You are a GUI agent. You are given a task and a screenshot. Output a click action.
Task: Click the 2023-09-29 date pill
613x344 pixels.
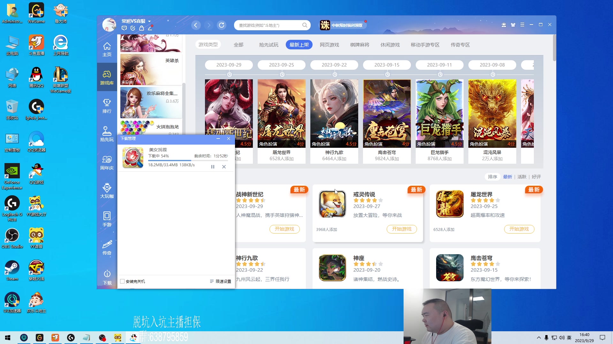coord(229,65)
